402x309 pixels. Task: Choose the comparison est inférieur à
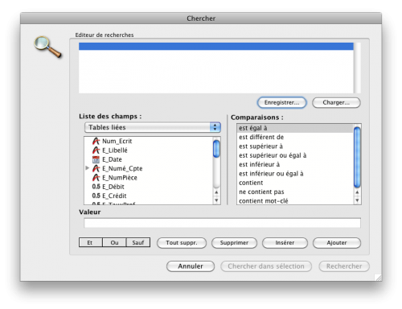click(295, 165)
